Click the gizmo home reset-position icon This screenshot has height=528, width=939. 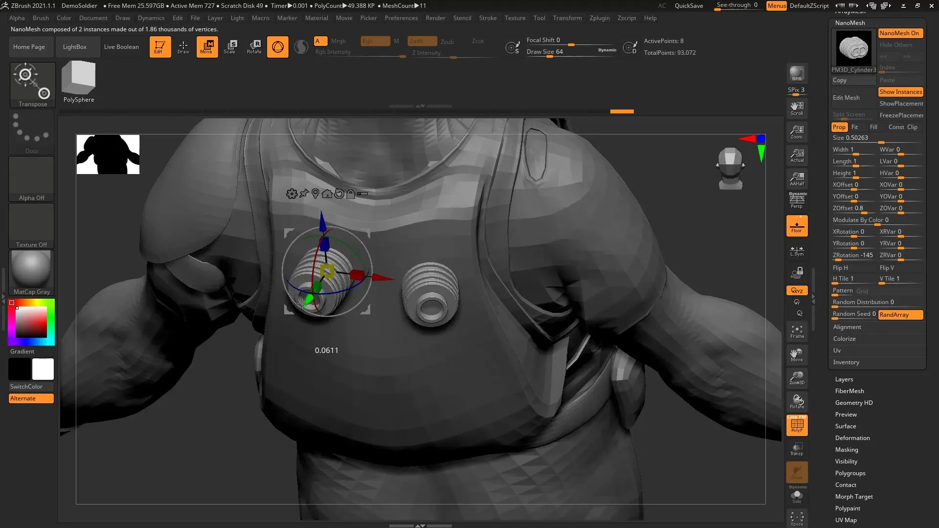[327, 194]
